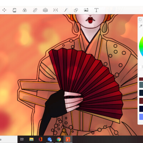143x143 pixels.
Task: Select the Transform move tool
Action: (x=4, y=10)
